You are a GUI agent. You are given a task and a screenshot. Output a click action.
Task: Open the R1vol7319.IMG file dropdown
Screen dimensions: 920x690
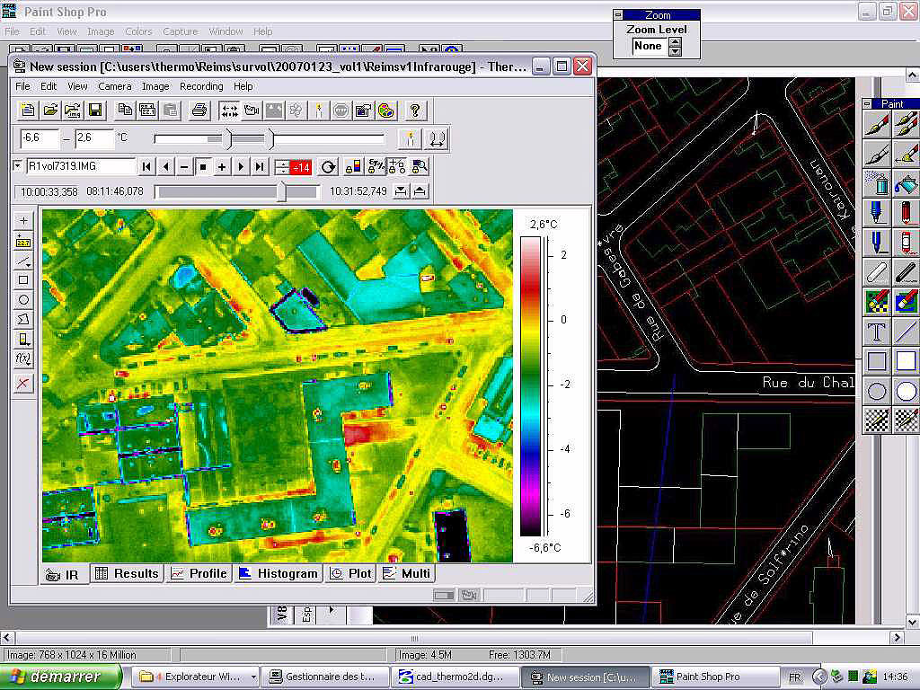[x=18, y=166]
